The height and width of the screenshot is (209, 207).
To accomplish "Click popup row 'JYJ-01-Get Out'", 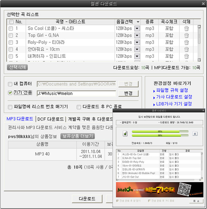I will click(x=159, y=177).
